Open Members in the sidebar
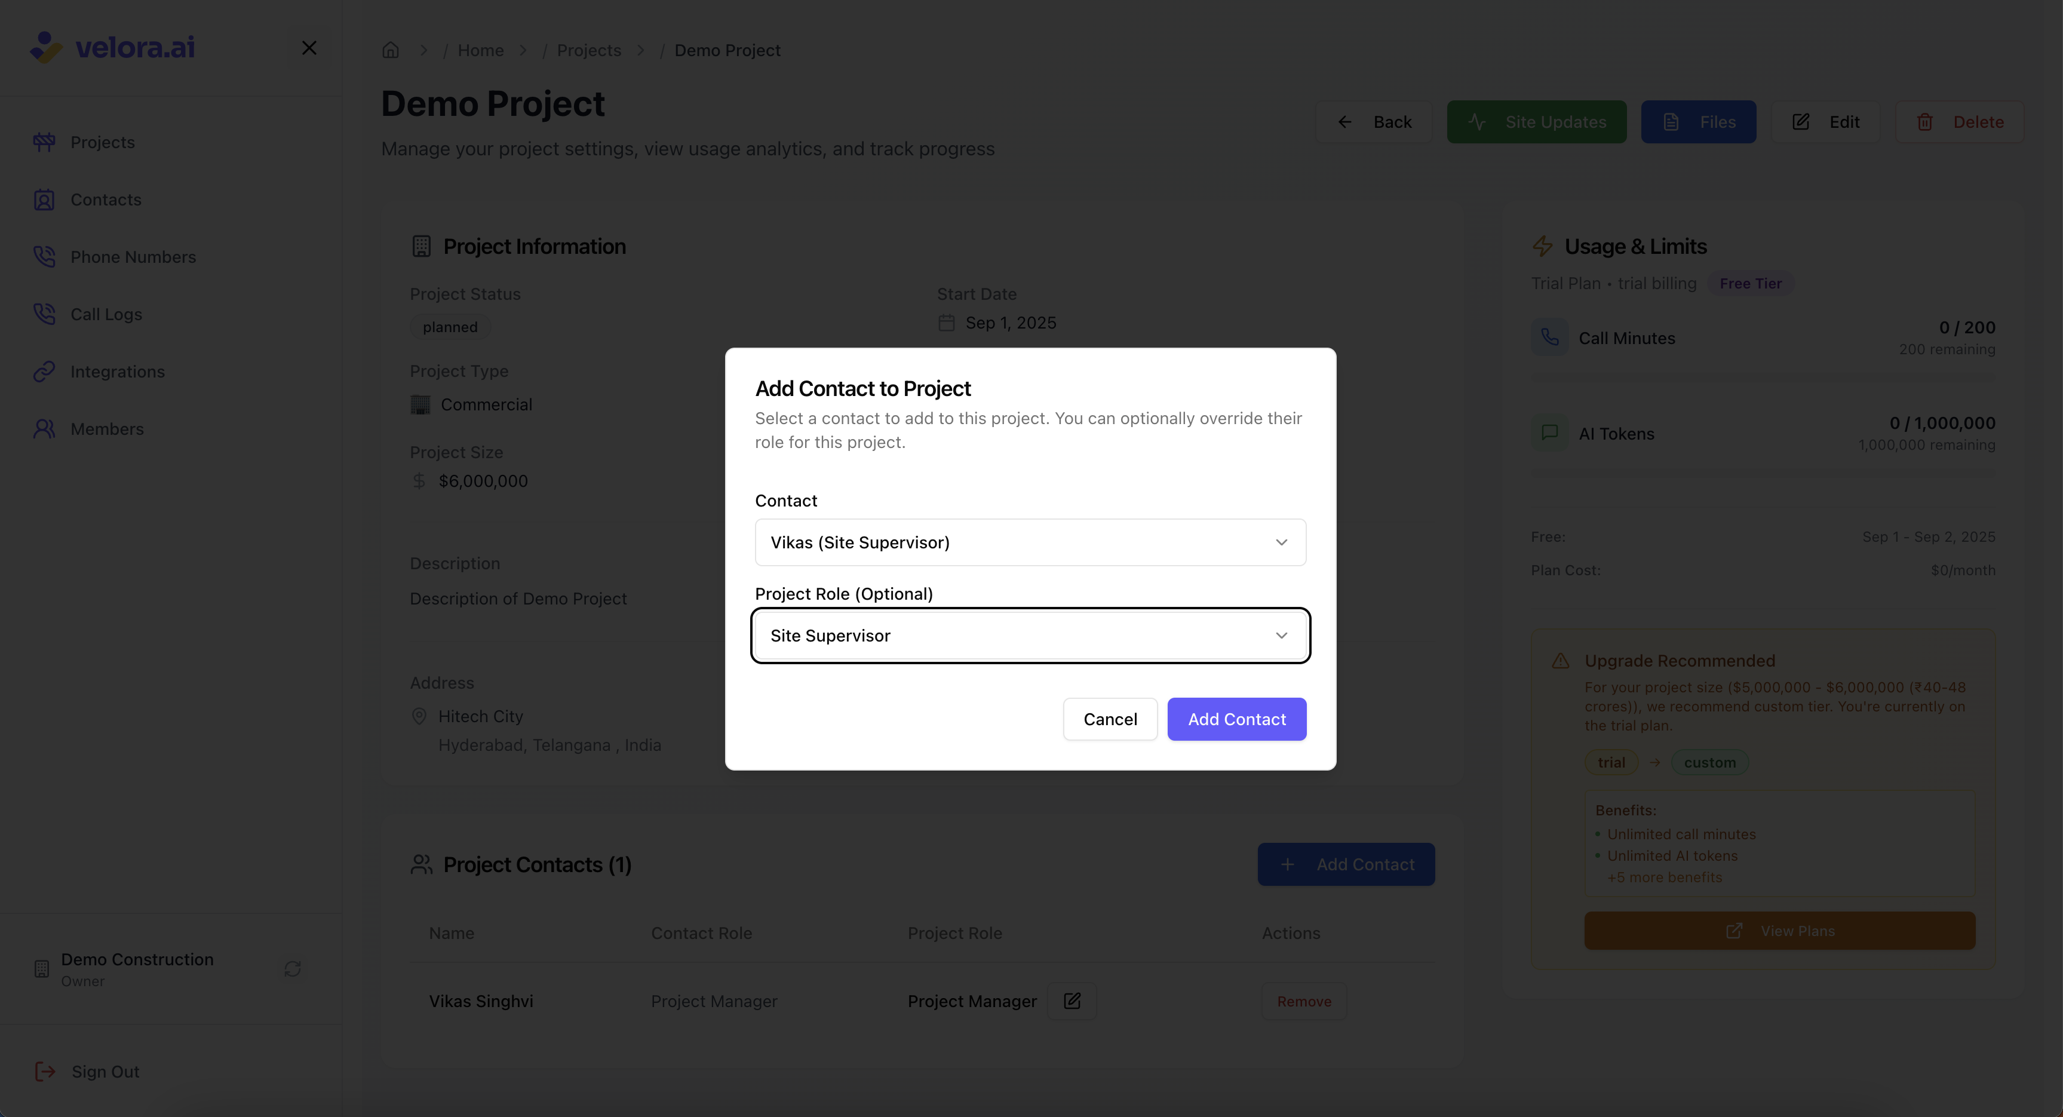The width and height of the screenshot is (2063, 1117). (x=108, y=428)
